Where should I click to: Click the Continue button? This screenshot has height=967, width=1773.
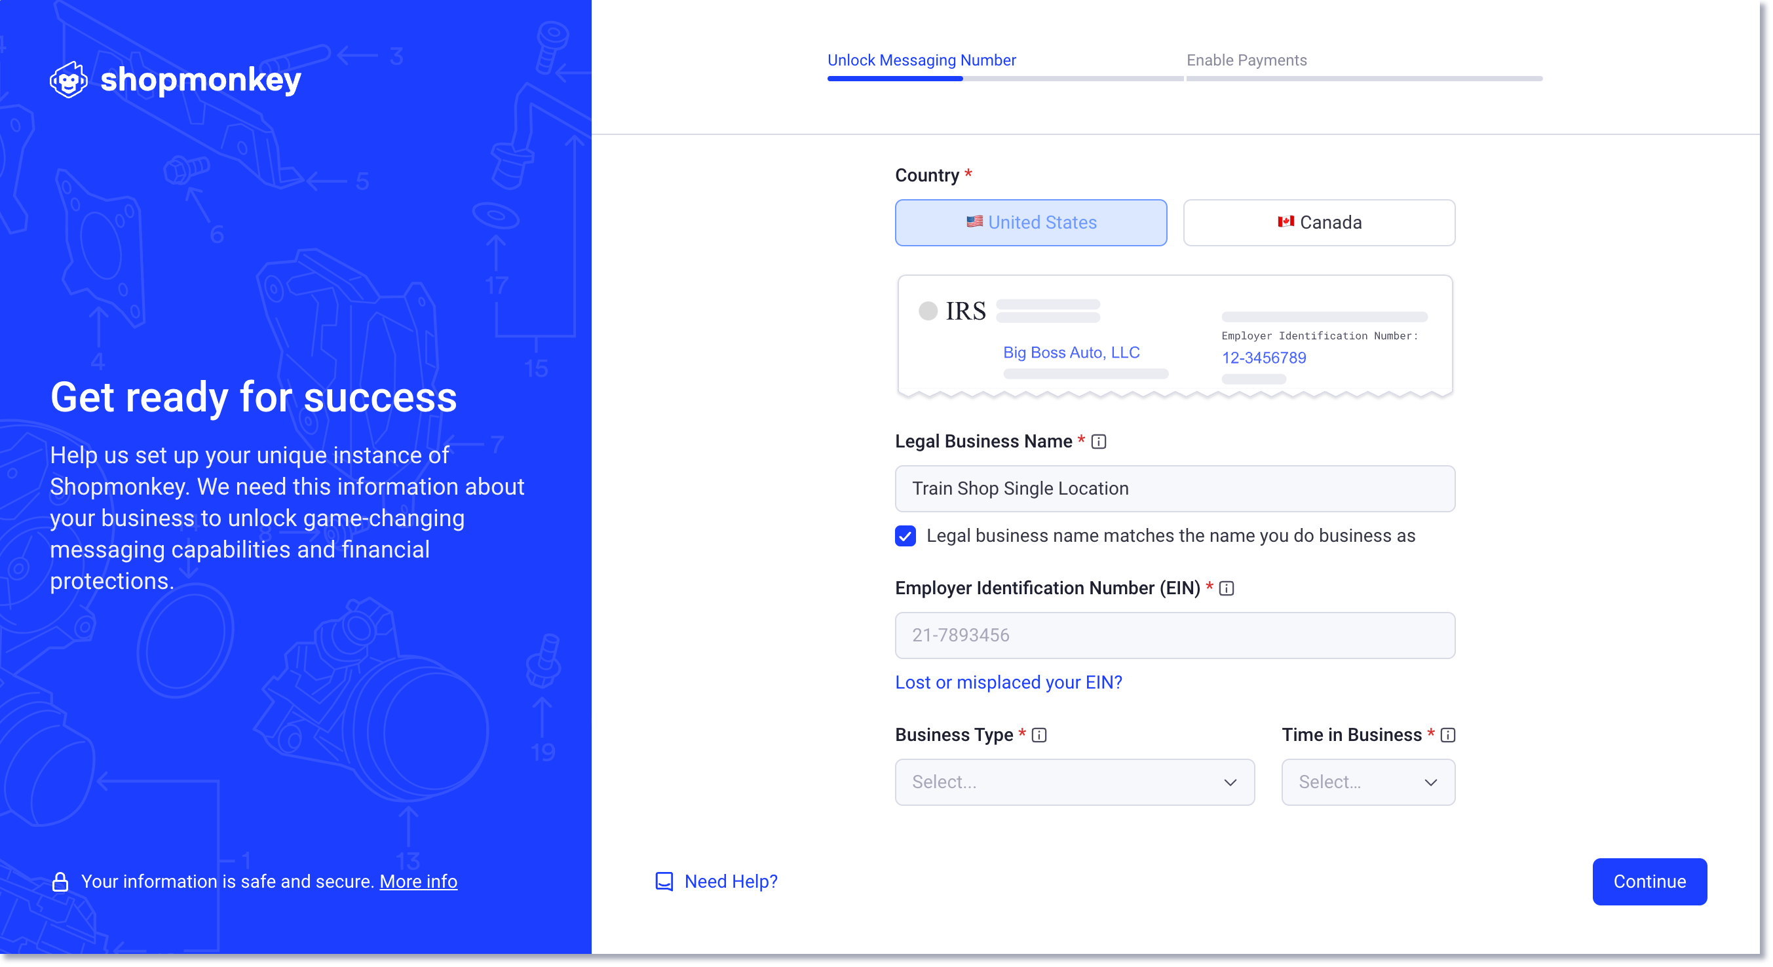coord(1650,882)
